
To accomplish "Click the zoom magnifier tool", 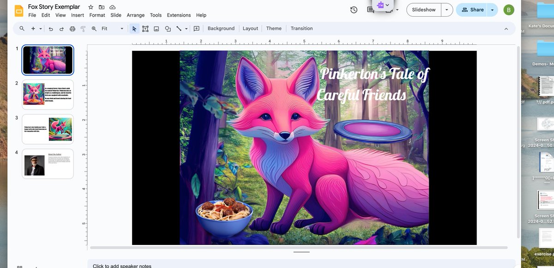I will tap(94, 29).
